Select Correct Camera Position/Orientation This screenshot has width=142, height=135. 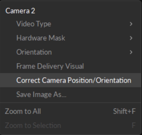(70, 80)
